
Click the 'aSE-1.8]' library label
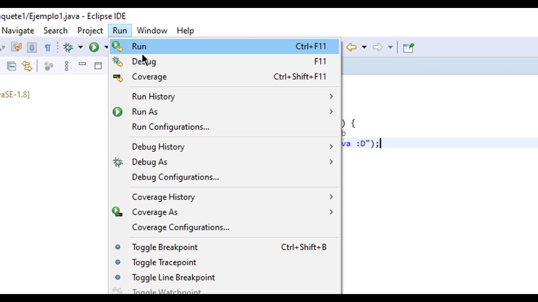[15, 95]
